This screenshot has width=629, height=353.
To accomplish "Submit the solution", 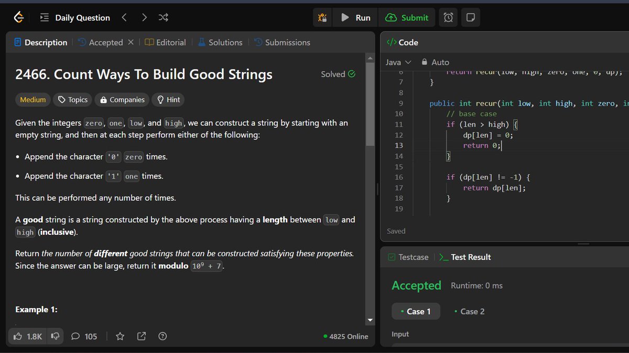I will (407, 18).
